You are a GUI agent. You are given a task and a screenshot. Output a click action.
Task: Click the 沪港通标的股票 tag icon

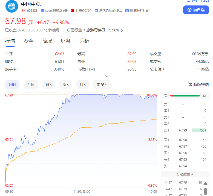coord(96,11)
